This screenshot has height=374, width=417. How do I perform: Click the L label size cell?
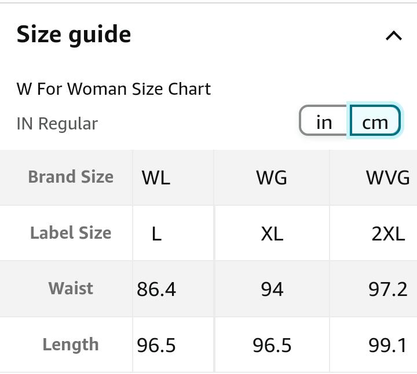coord(156,234)
